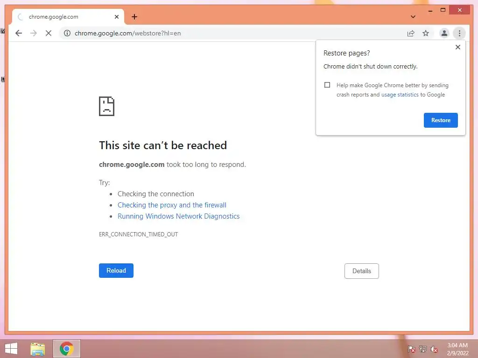Go back with the back arrow
Image resolution: width=478 pixels, height=358 pixels.
[x=19, y=33]
